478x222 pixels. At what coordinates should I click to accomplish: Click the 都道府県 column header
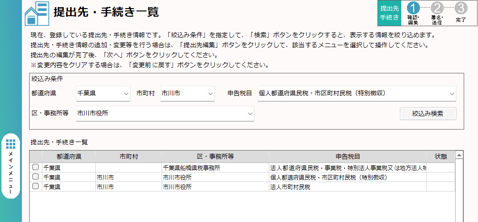69,157
